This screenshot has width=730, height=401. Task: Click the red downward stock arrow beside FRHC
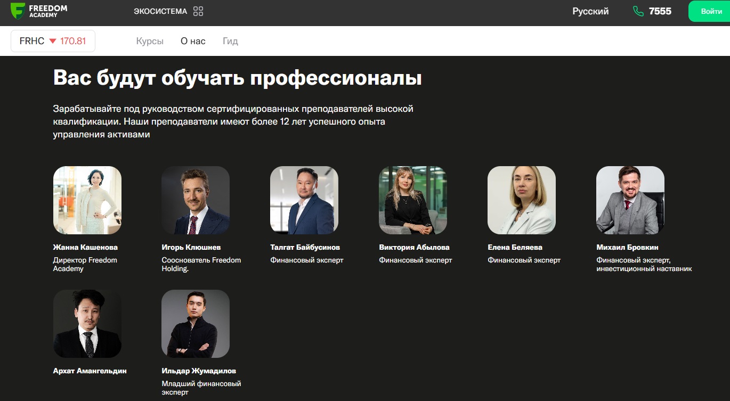click(x=52, y=40)
